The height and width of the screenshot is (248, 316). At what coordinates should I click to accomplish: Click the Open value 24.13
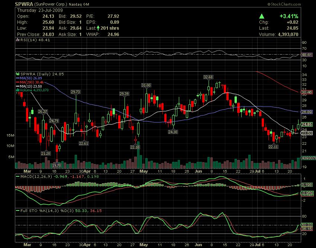point(48,16)
